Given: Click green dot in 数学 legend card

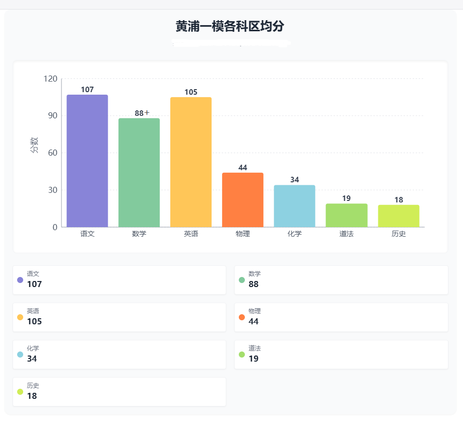Looking at the screenshot, I should pyautogui.click(x=242, y=280).
